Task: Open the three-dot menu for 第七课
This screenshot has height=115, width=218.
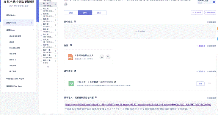Action: coord(56,30)
